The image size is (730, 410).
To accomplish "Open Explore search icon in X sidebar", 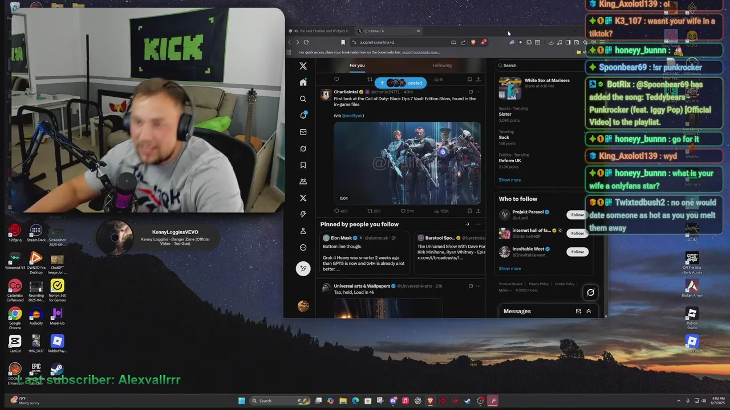I will point(303,99).
